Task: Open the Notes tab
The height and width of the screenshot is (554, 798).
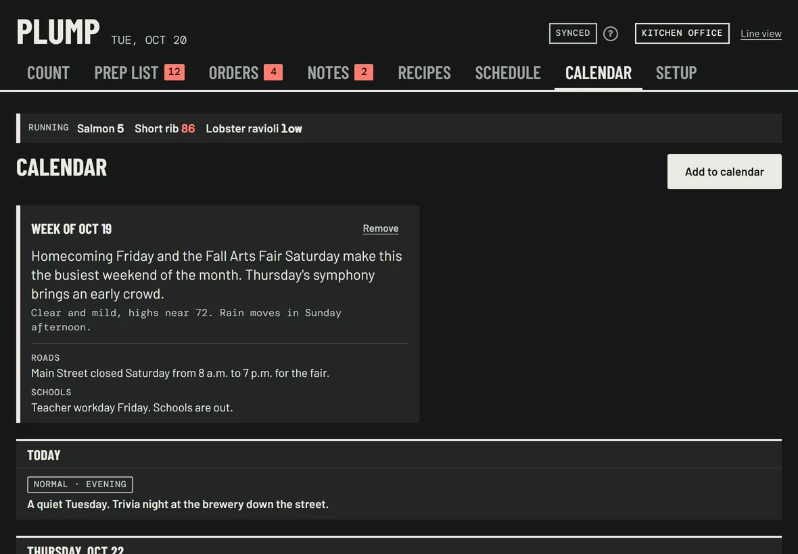Action: [340, 73]
